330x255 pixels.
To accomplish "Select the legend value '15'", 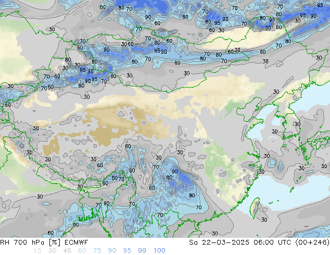I will click(37, 251).
